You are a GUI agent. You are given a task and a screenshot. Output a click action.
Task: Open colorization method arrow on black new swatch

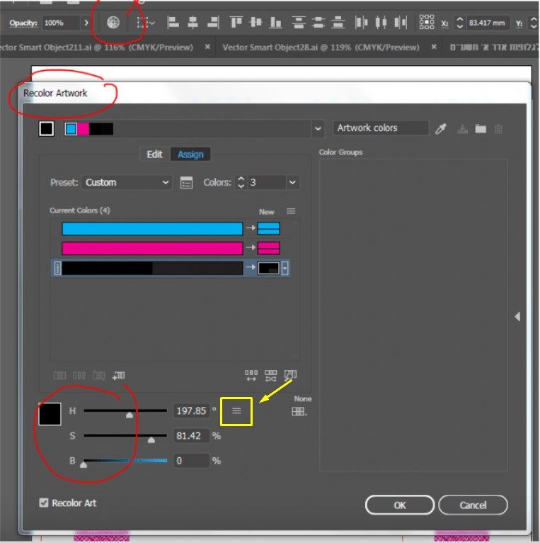tap(285, 268)
